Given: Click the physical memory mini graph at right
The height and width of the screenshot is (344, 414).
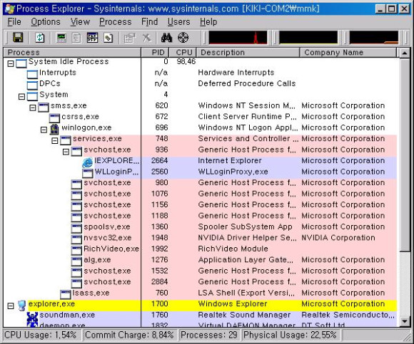Looking at the screenshot, I should point(373,38).
